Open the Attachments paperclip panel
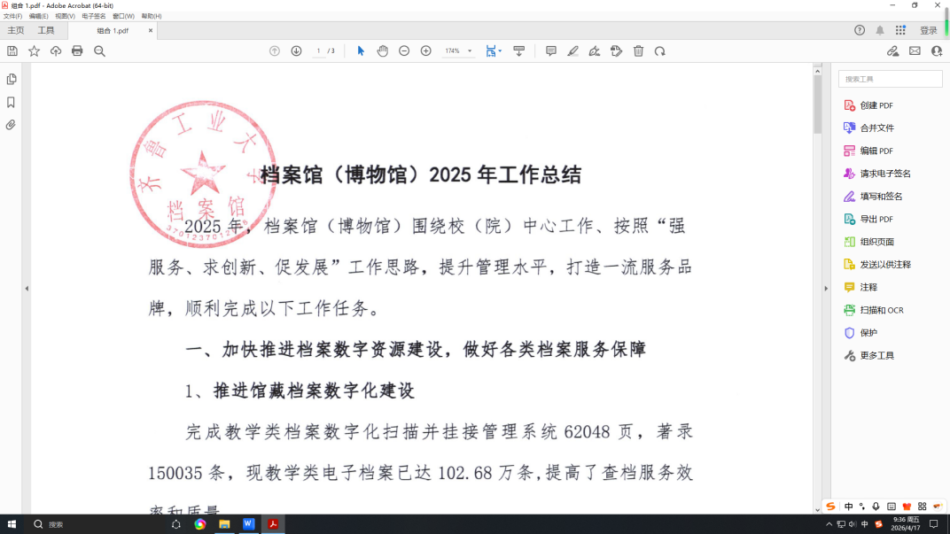950x534 pixels. click(12, 125)
